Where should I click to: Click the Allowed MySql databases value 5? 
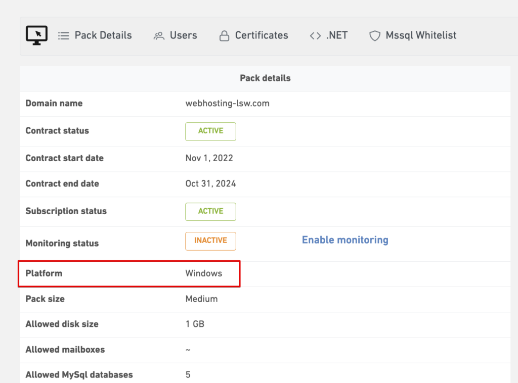[188, 374]
